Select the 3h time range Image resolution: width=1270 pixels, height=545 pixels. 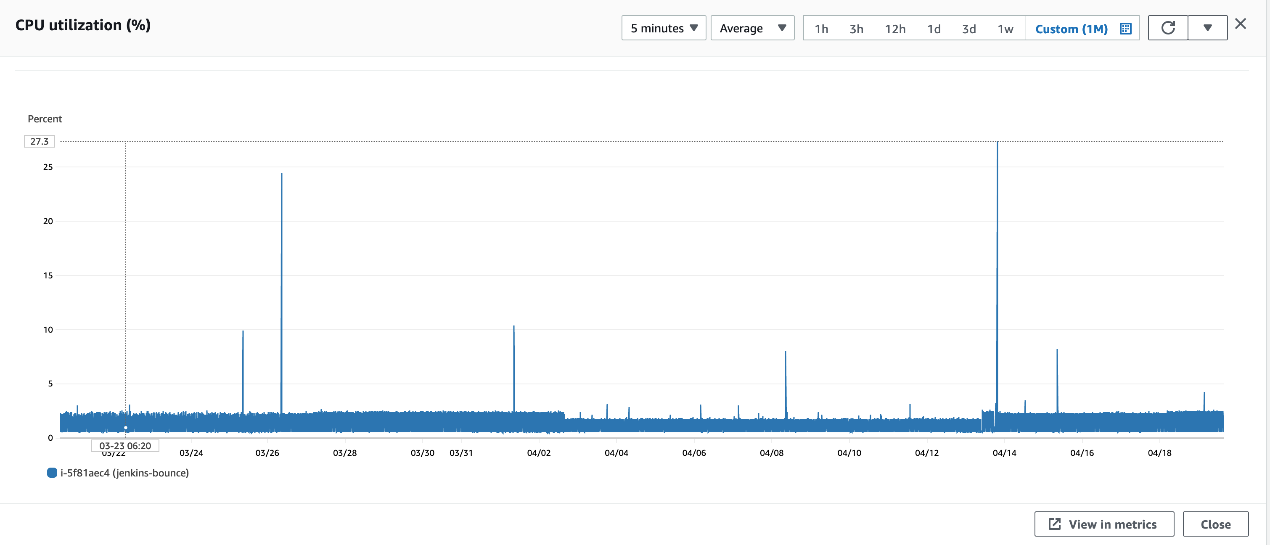(856, 29)
